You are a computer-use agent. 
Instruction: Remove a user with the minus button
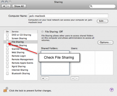coord(77,79)
